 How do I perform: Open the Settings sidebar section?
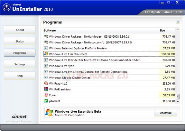[20, 64]
